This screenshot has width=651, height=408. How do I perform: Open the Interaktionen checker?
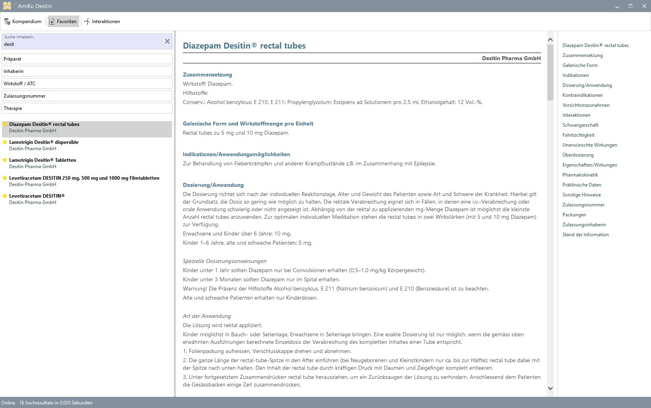click(102, 21)
